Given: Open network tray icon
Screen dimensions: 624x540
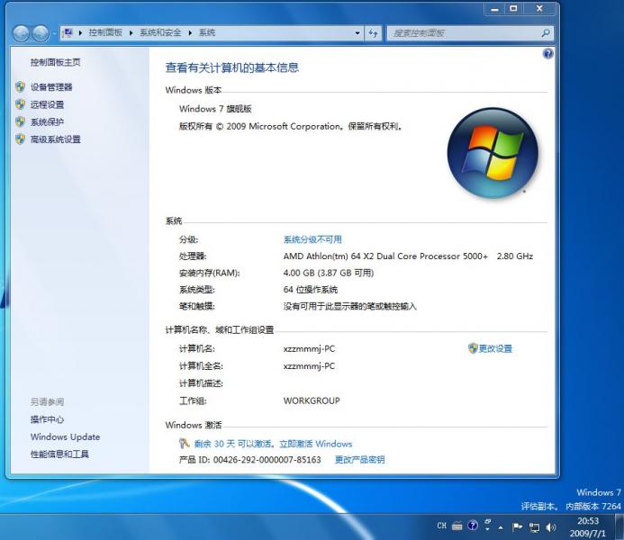Looking at the screenshot, I should (534, 527).
